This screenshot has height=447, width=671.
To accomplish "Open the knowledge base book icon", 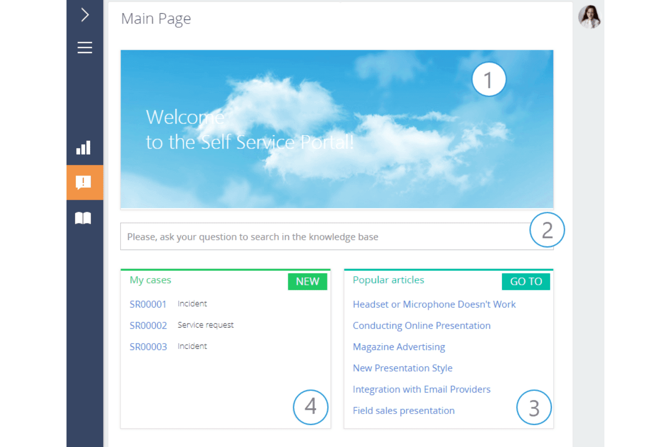I will click(x=83, y=218).
